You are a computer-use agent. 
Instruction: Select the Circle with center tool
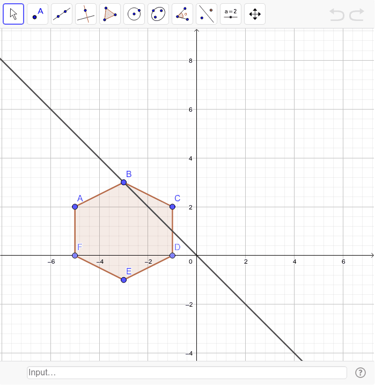click(x=134, y=14)
